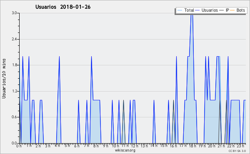Screen dimensions: 250x154
Task: Click the '16 h' x-axis label
Action: pyautogui.click(x=173, y=146)
